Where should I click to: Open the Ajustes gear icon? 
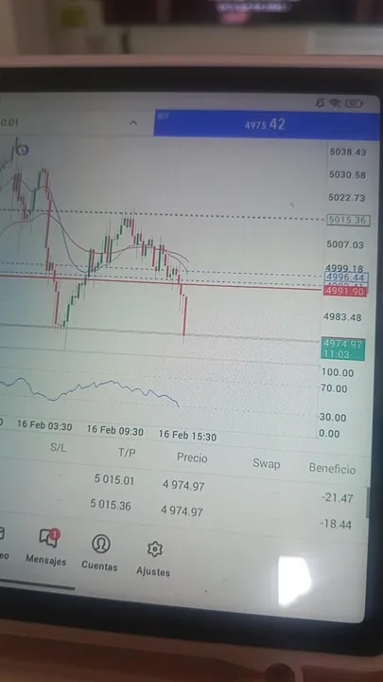pos(154,549)
